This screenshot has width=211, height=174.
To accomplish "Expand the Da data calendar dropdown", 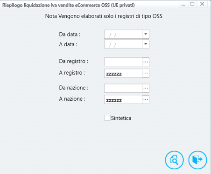I will (x=146, y=34).
